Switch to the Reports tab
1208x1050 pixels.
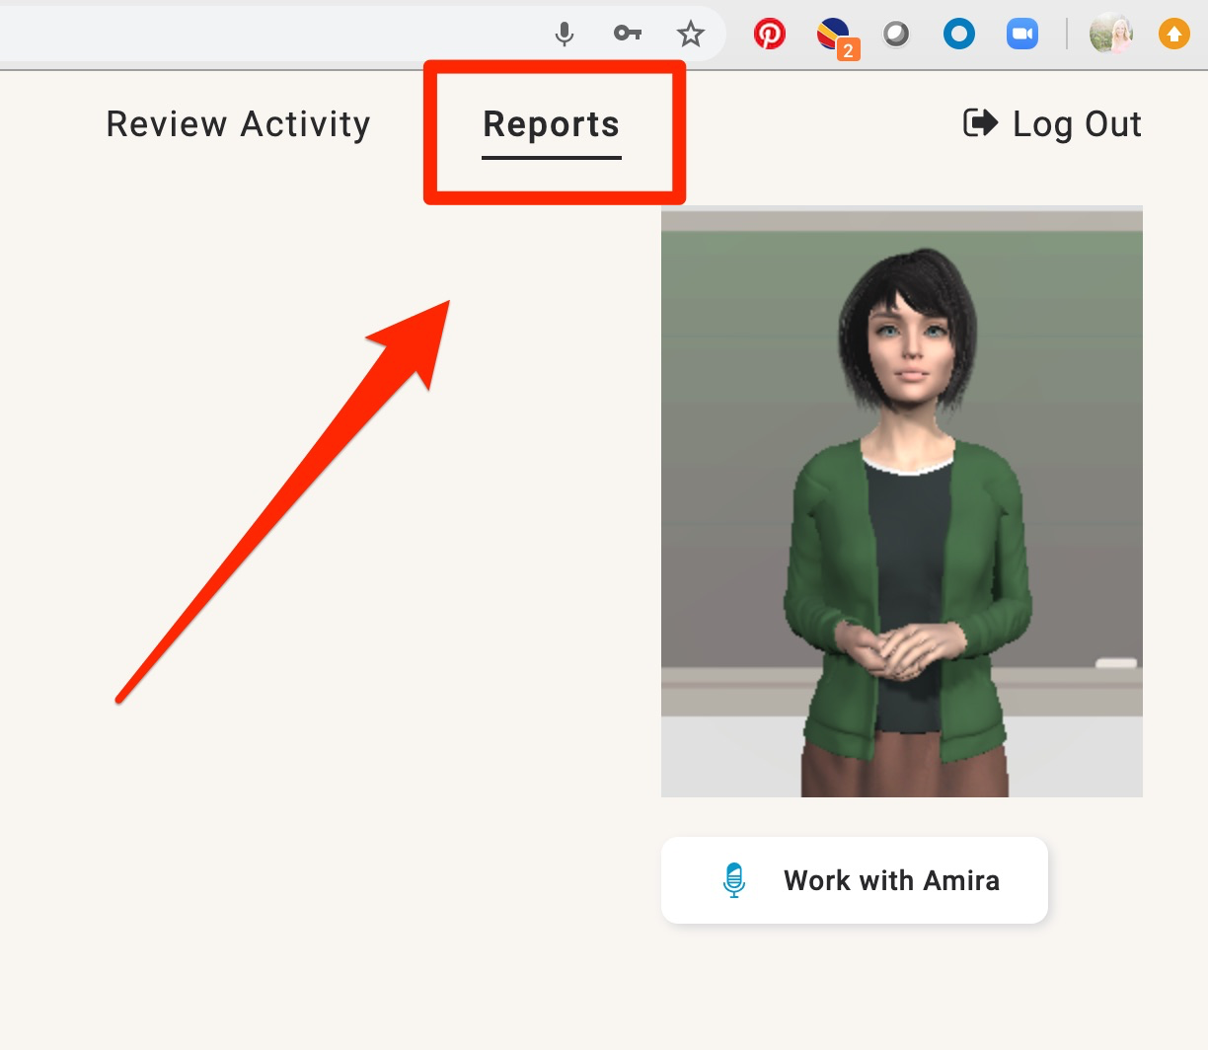(552, 125)
